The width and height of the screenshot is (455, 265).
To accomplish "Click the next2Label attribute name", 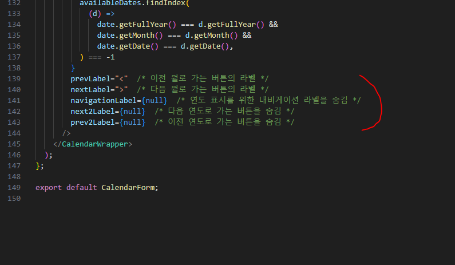I will [x=93, y=112].
